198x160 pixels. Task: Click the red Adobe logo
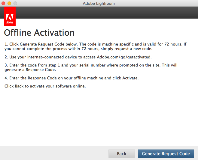click(x=10, y=19)
